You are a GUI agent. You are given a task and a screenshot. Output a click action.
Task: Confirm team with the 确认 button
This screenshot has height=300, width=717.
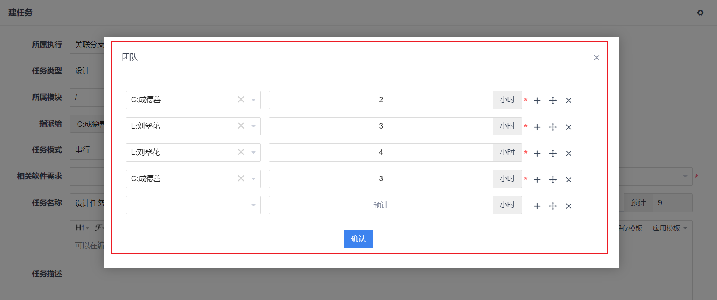tap(358, 239)
